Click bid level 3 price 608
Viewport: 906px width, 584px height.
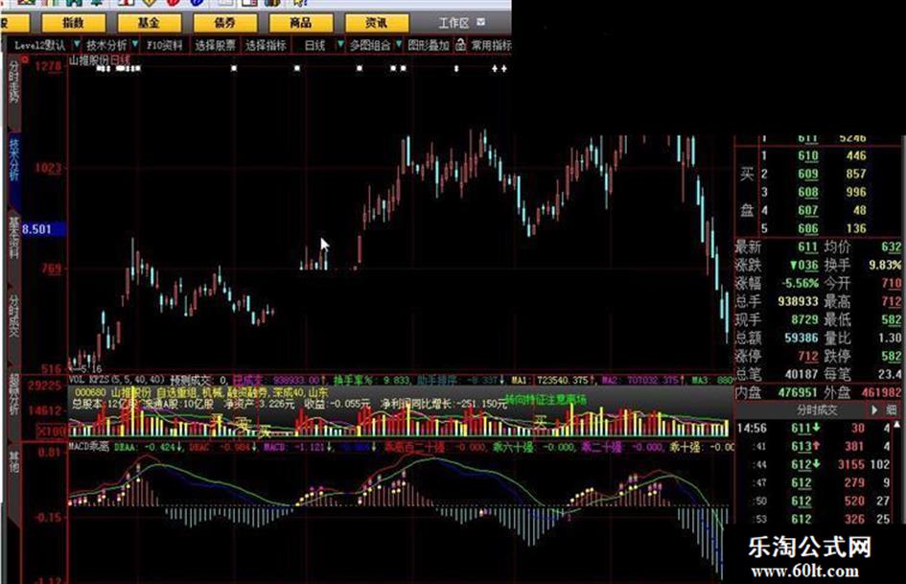point(808,192)
